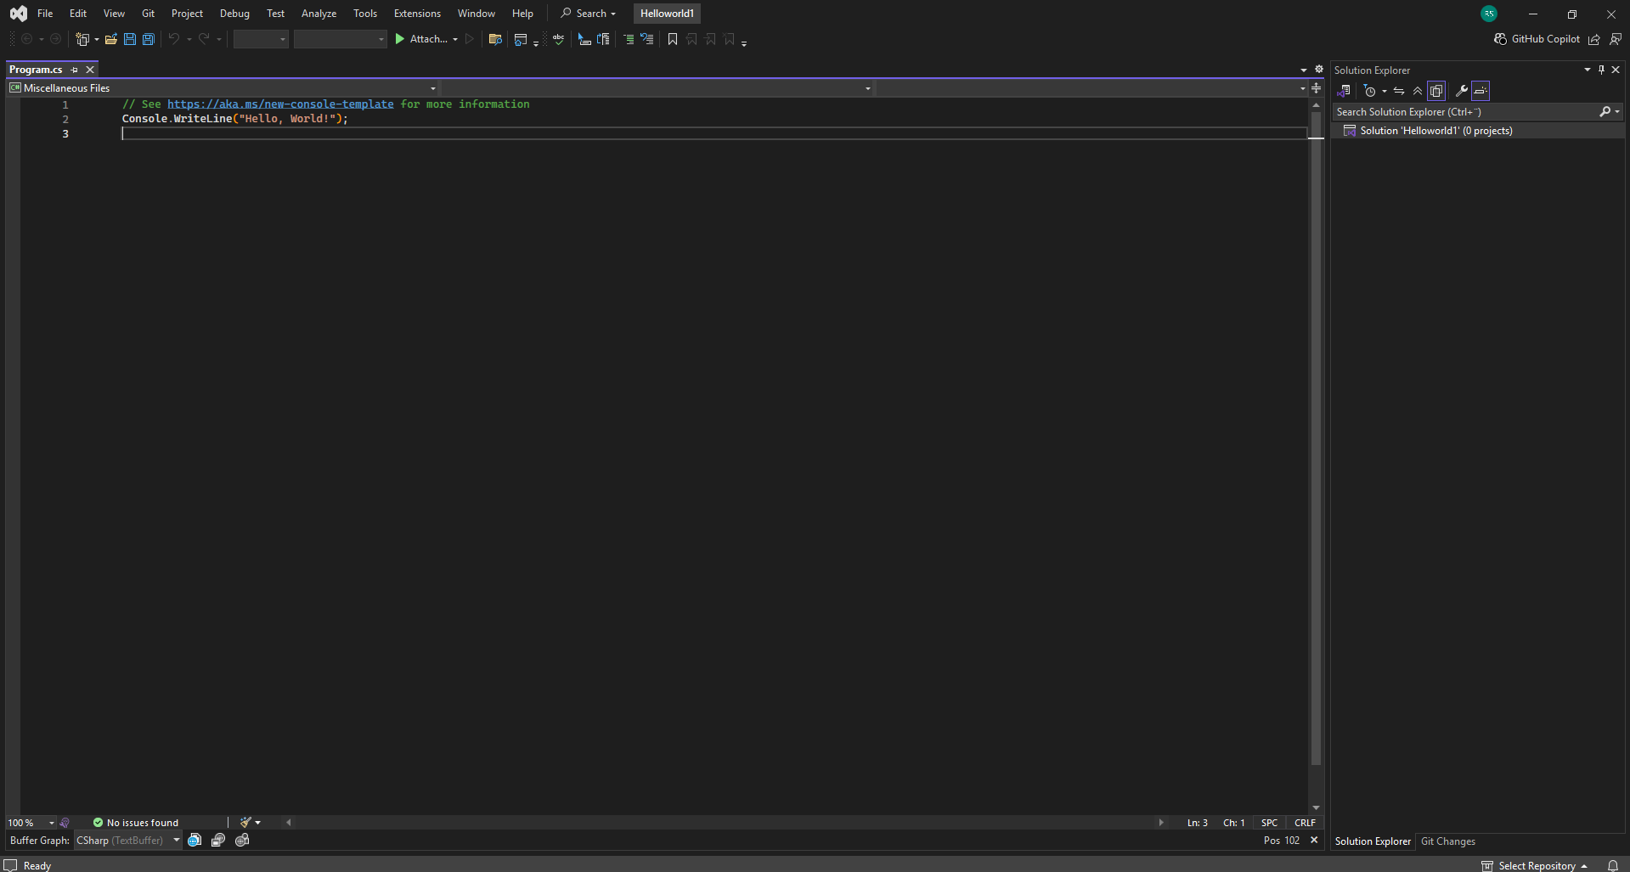Click the Open File folder icon

point(110,39)
